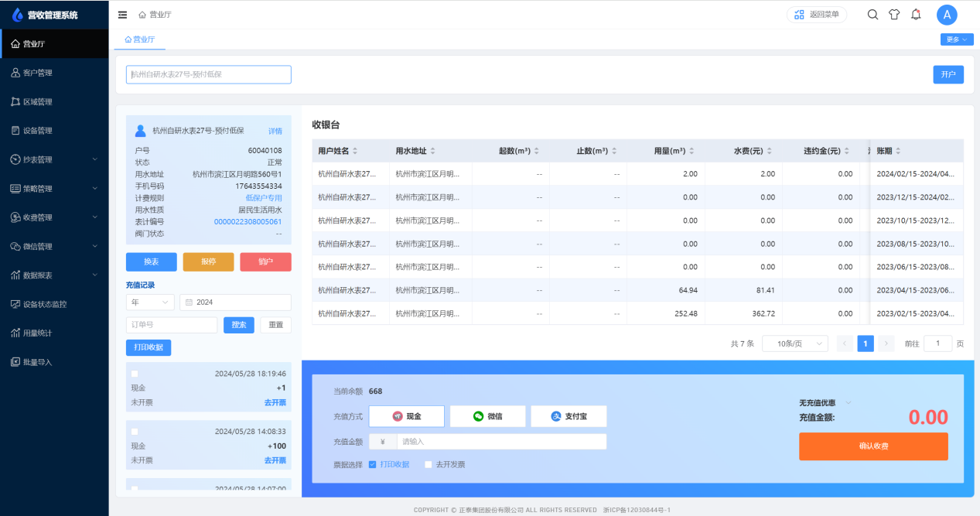Open the 详情 link in customer card
This screenshot has width=980, height=516.
pyautogui.click(x=275, y=131)
